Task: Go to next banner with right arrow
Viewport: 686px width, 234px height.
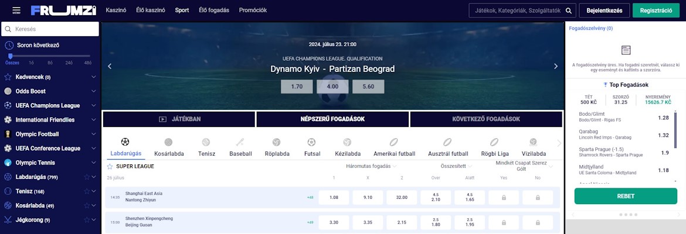Action: [556, 66]
